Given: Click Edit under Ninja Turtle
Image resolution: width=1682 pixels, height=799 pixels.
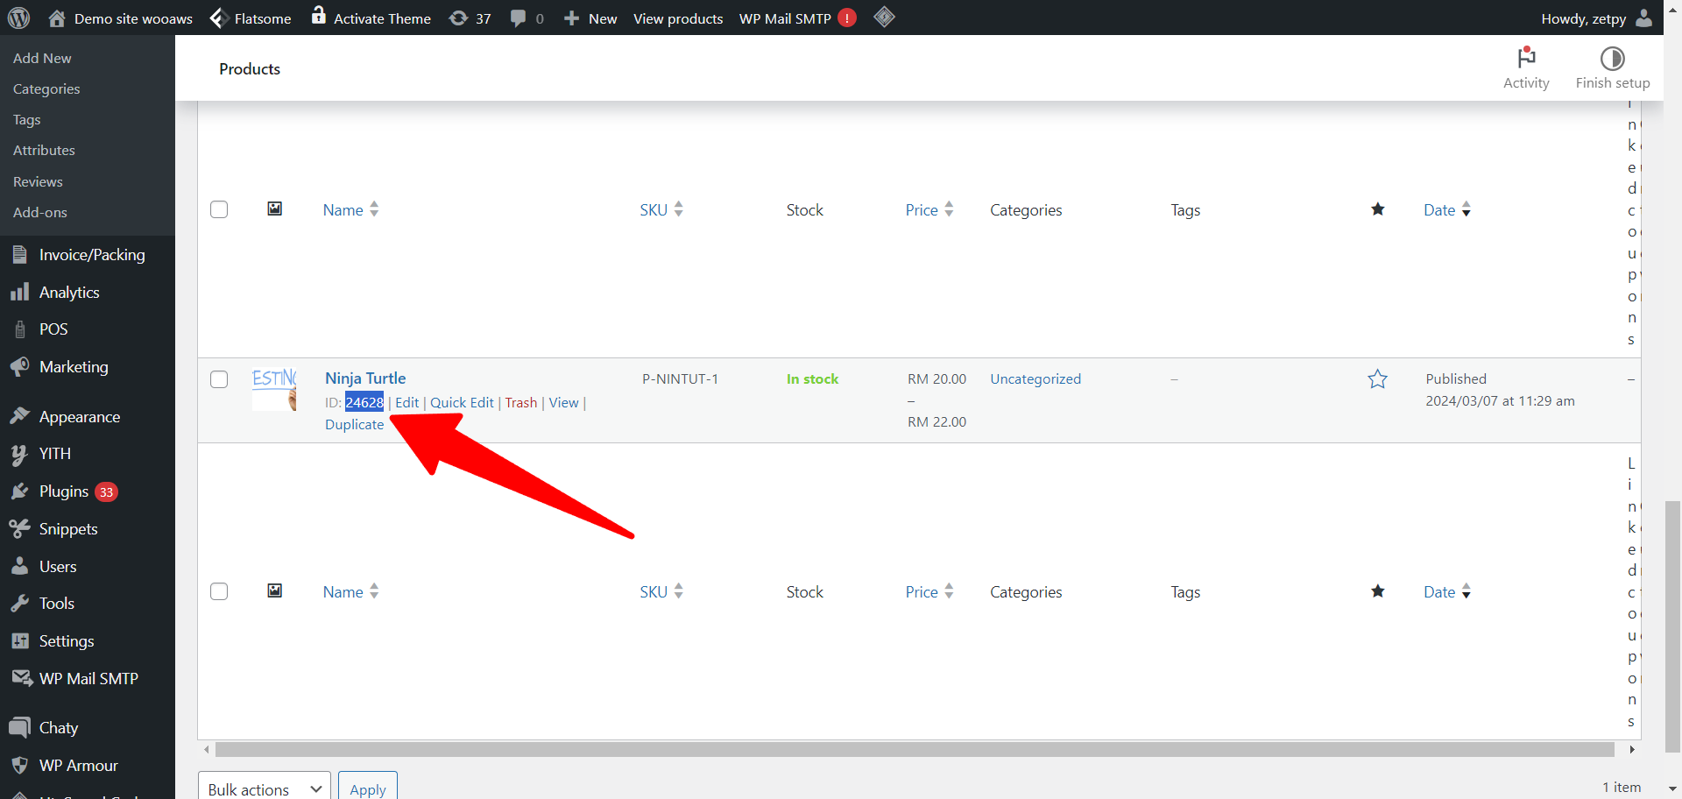Looking at the screenshot, I should coord(407,402).
